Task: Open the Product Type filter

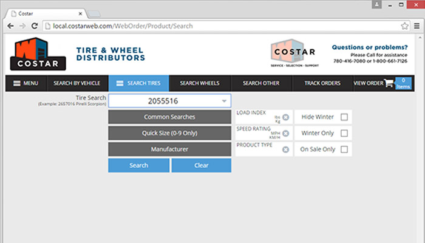Action: pyautogui.click(x=263, y=149)
